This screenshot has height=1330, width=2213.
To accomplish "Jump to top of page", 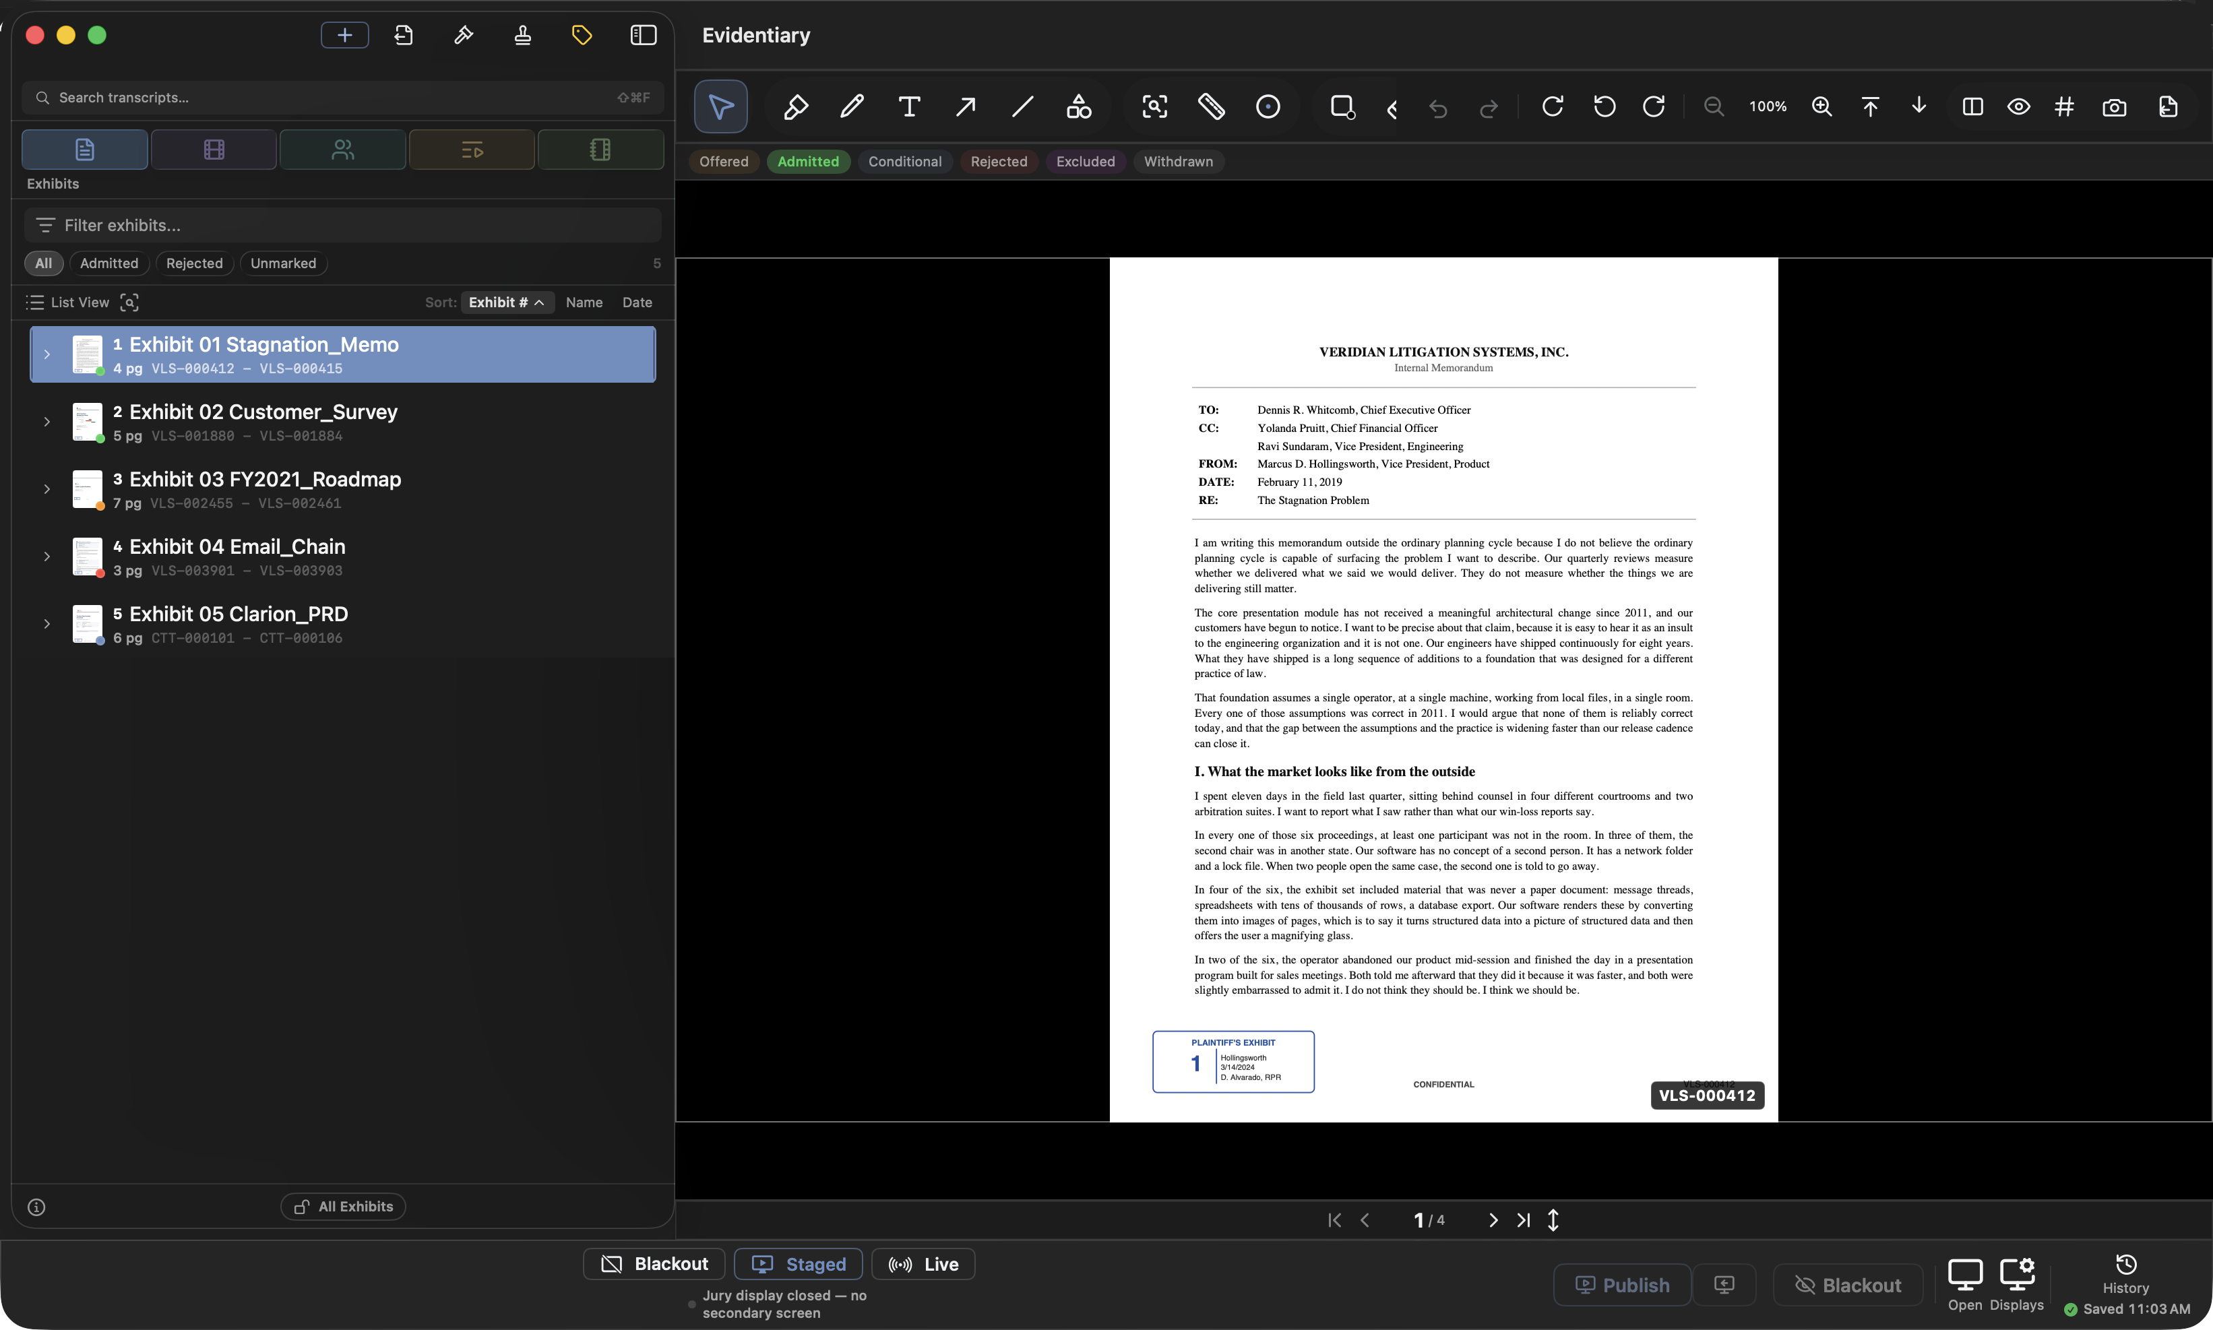I will pyautogui.click(x=1871, y=106).
